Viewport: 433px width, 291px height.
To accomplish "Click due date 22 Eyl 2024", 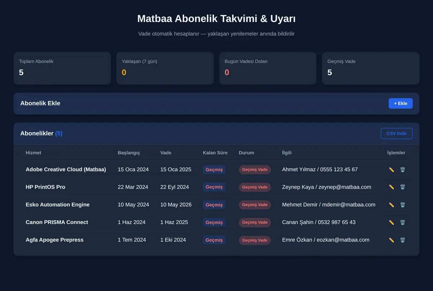I will pyautogui.click(x=175, y=187).
